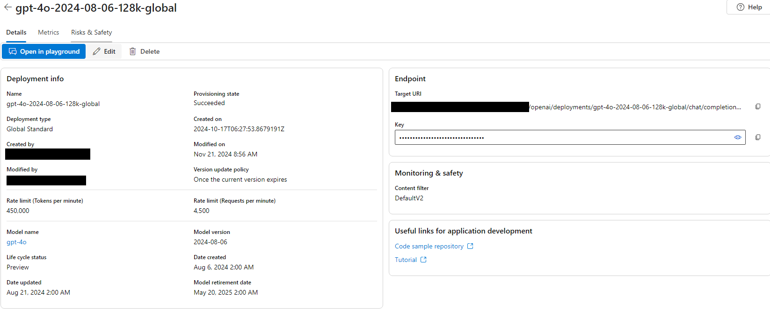
Task: Click external link icon beside Code sample repository
Action: point(470,246)
